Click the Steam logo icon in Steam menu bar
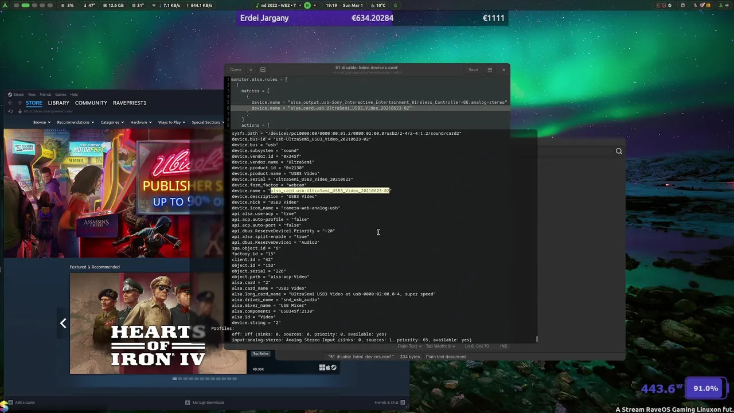The width and height of the screenshot is (734, 413). pyautogui.click(x=10, y=94)
